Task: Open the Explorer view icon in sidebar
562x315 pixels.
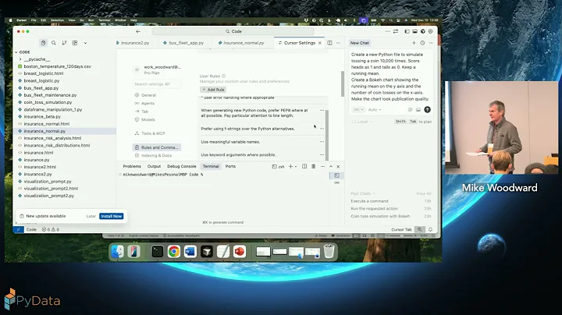Action: click(44, 43)
